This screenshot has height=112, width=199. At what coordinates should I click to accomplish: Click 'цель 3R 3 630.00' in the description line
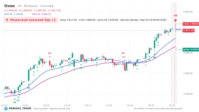click(x=108, y=20)
